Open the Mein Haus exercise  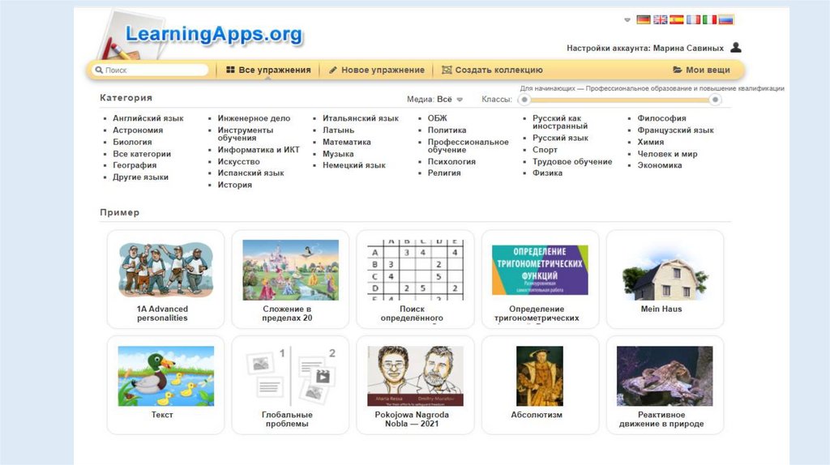tap(665, 279)
